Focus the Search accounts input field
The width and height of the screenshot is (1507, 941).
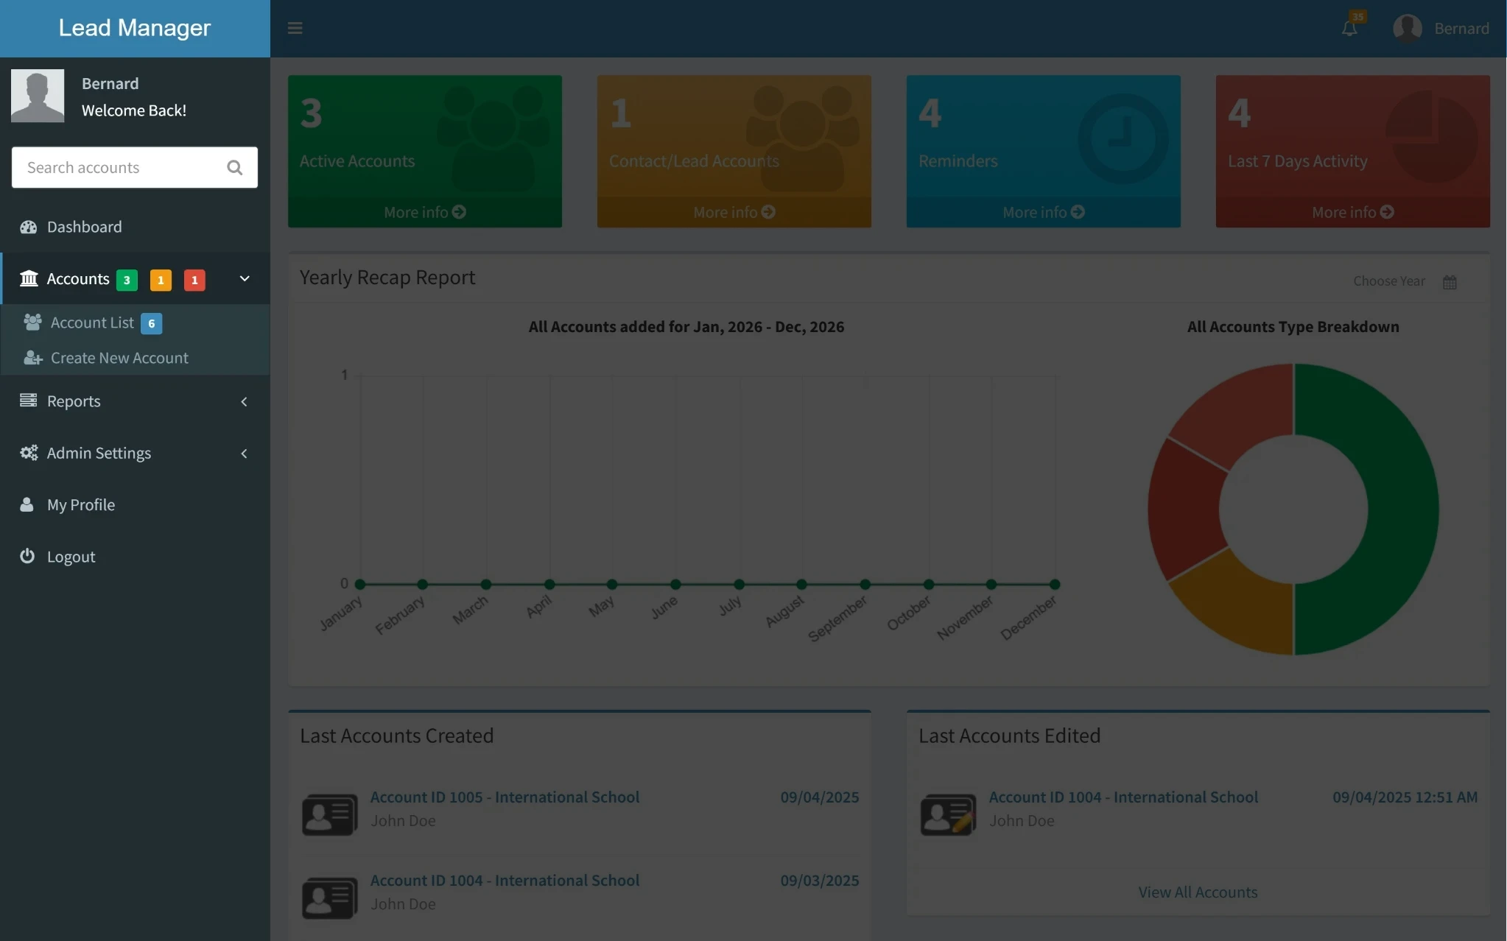[118, 168]
